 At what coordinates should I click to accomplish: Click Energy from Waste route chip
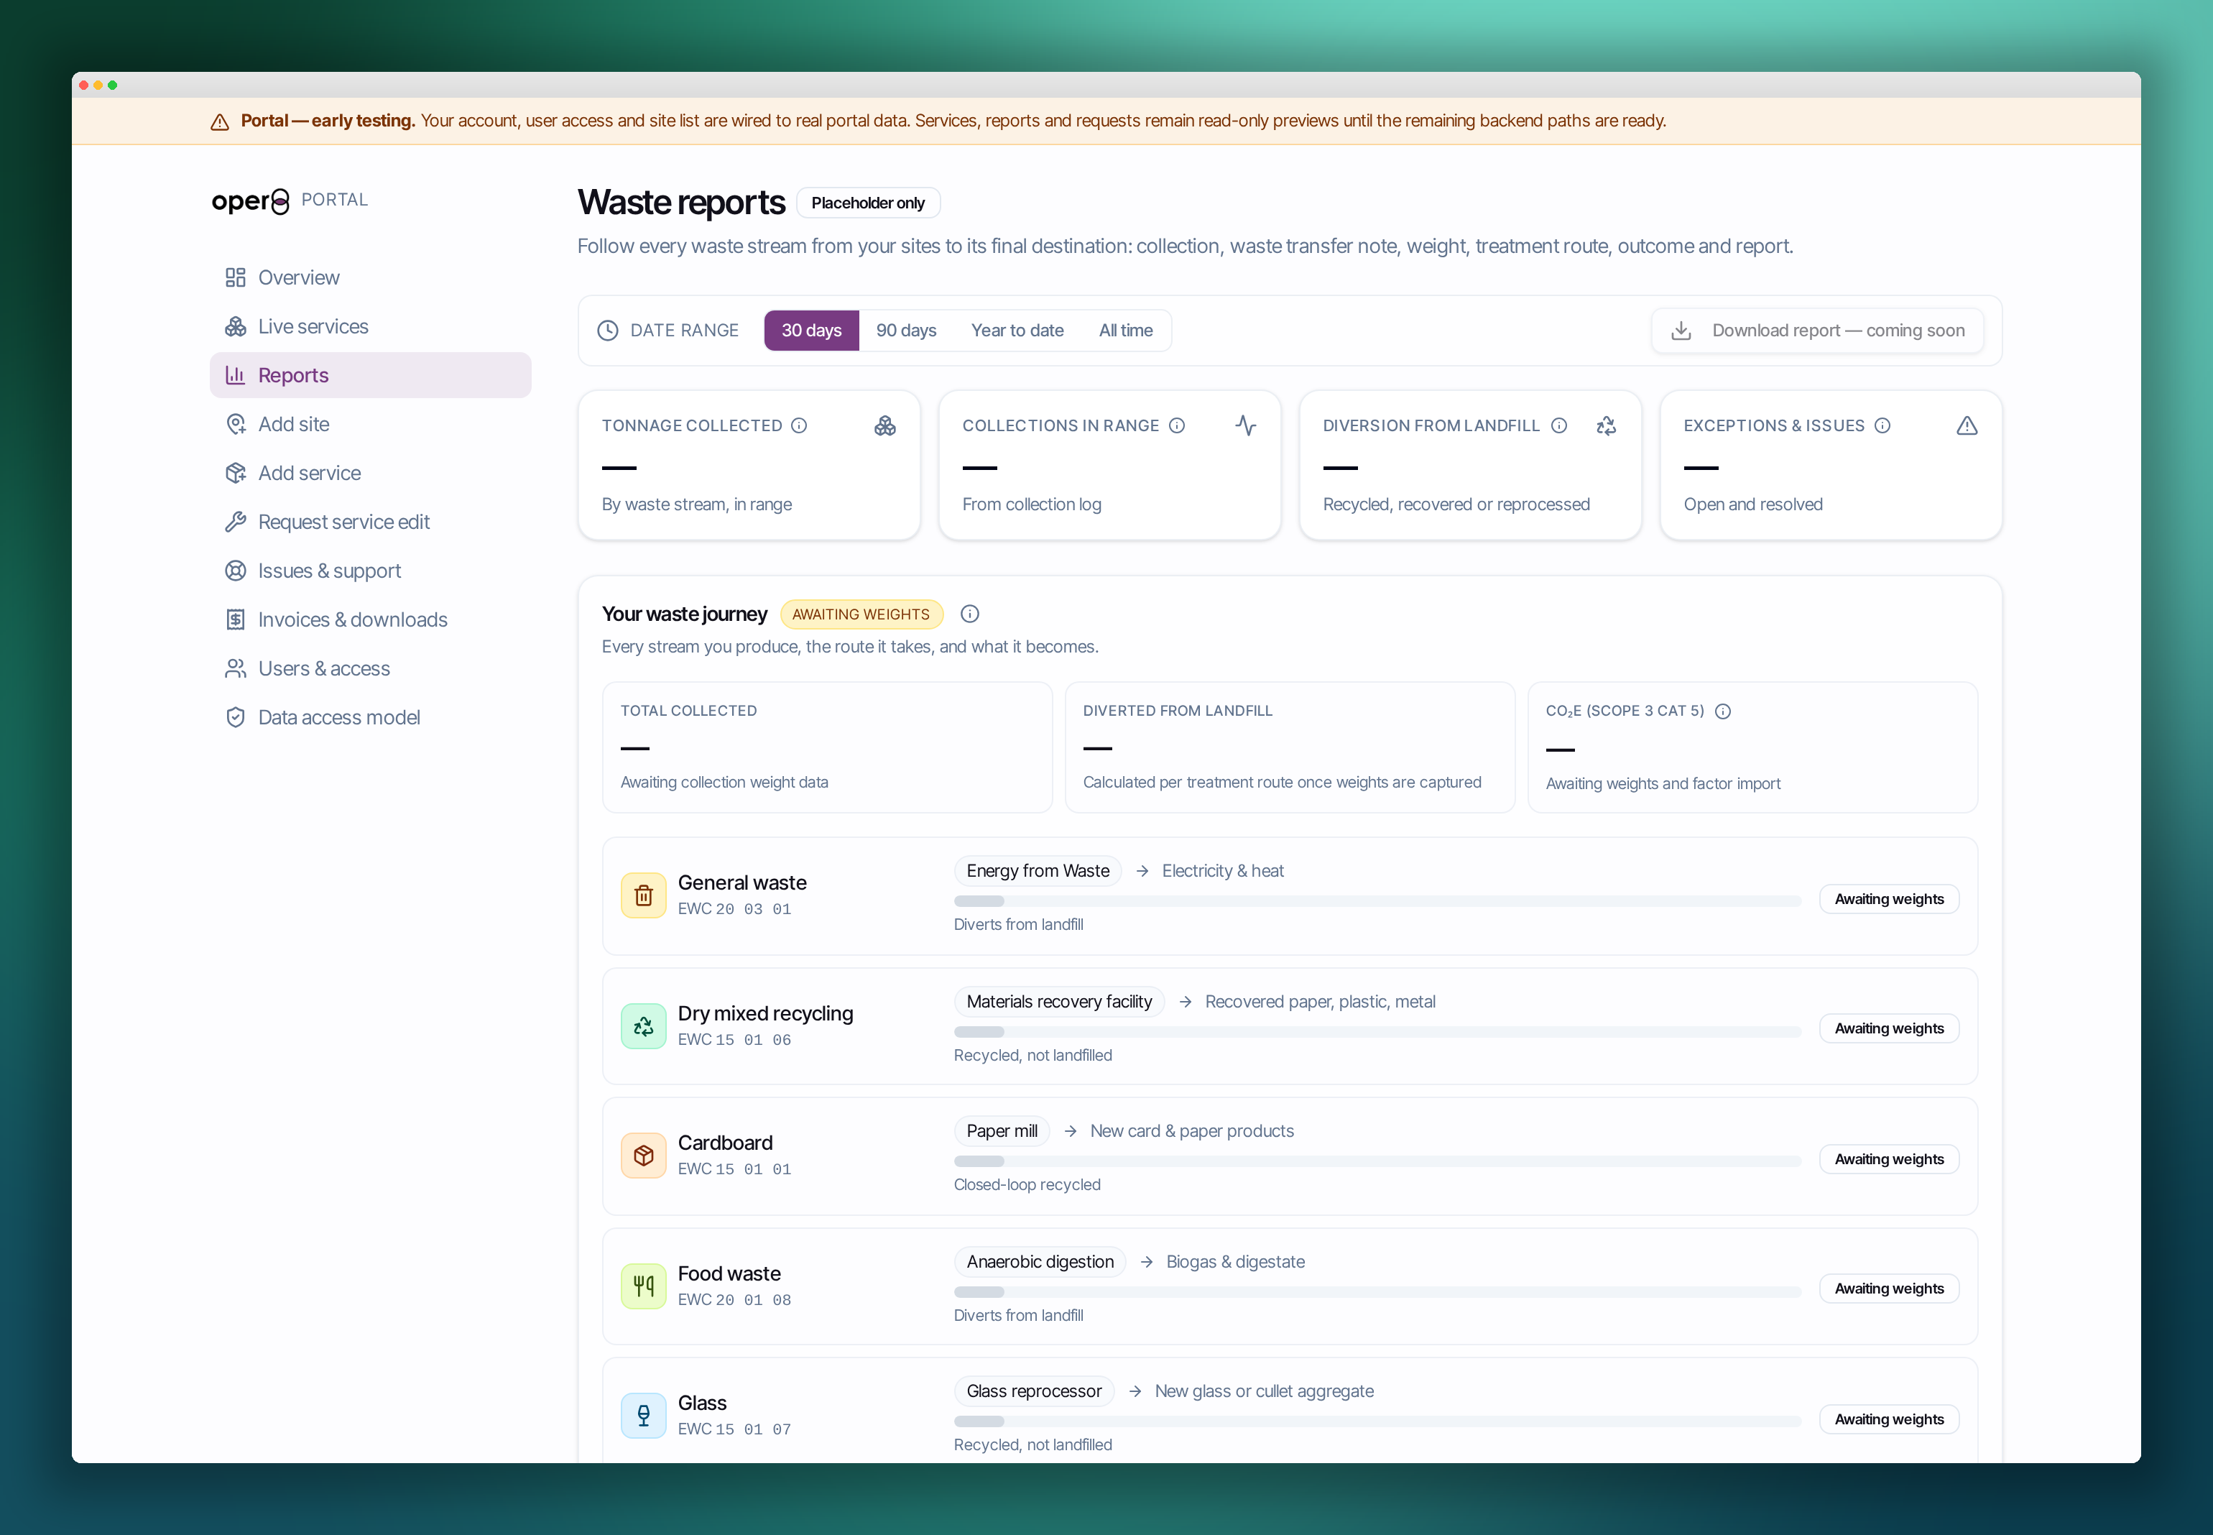1038,872
